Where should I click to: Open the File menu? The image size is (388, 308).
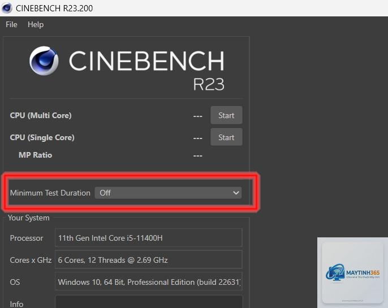11,24
